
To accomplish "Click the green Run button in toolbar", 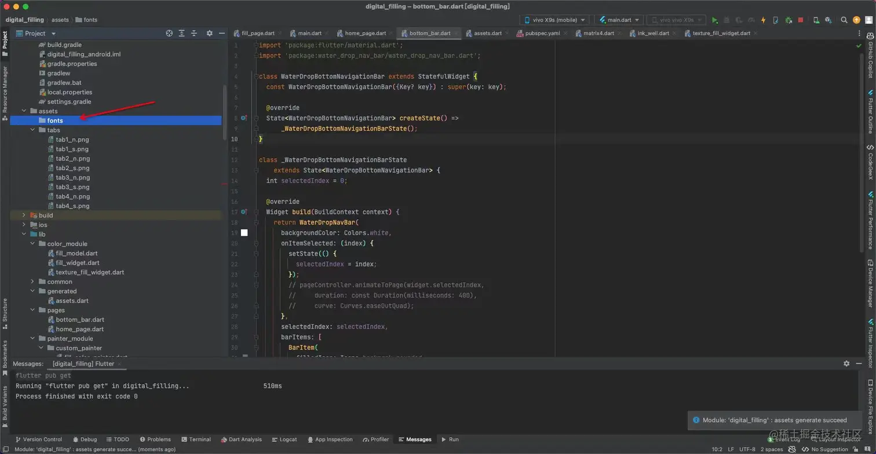I will click(715, 20).
